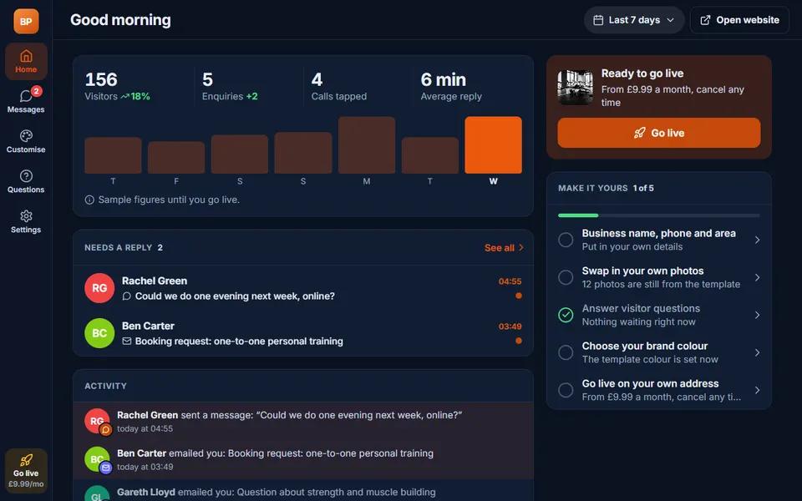Click the Home house icon in sidebar

[x=26, y=56]
